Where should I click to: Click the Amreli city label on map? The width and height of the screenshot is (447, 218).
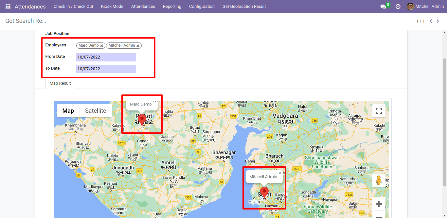169,164
